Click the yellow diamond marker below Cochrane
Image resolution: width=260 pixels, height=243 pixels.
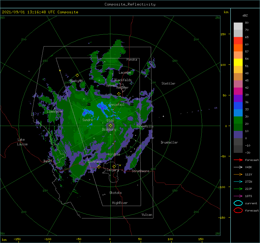coord(99,167)
